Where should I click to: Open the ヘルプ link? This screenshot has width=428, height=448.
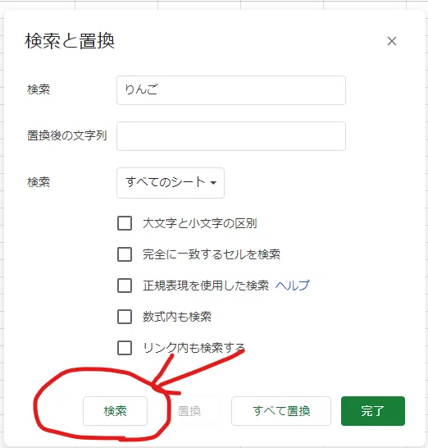(293, 286)
